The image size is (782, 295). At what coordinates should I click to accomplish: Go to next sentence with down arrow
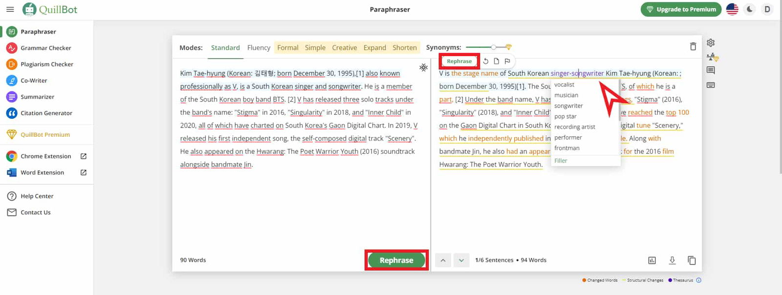click(x=461, y=260)
